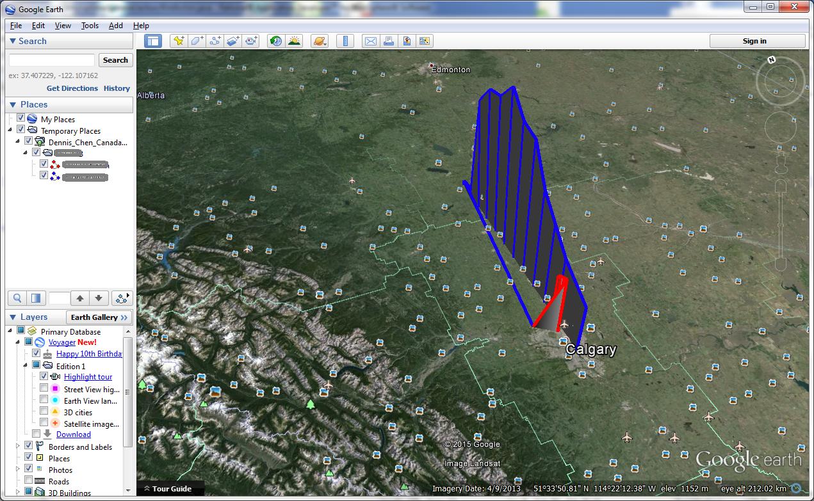Click the Places opacity slider field
This screenshot has width=814, height=501.
pyautogui.click(x=59, y=298)
